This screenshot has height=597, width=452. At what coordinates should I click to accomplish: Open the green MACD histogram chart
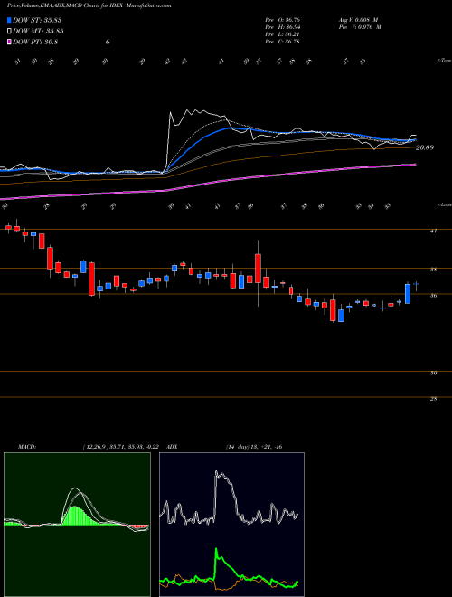tap(77, 525)
